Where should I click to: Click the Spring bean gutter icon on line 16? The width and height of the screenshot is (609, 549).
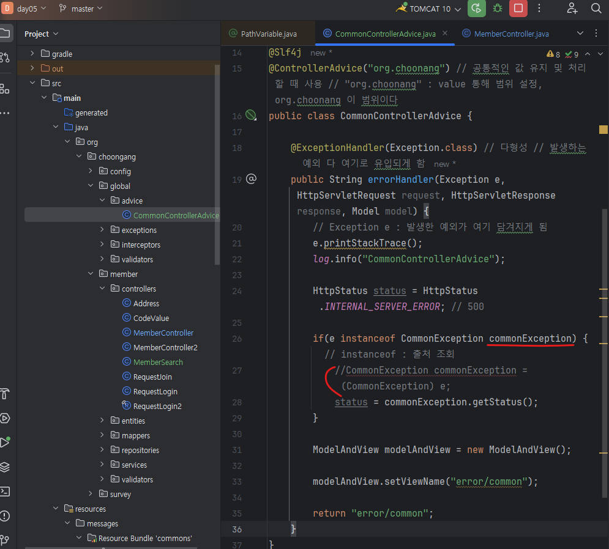point(252,115)
